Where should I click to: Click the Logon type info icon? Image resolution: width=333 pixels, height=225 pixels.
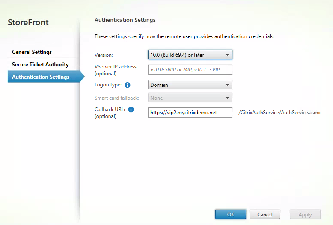point(127,85)
